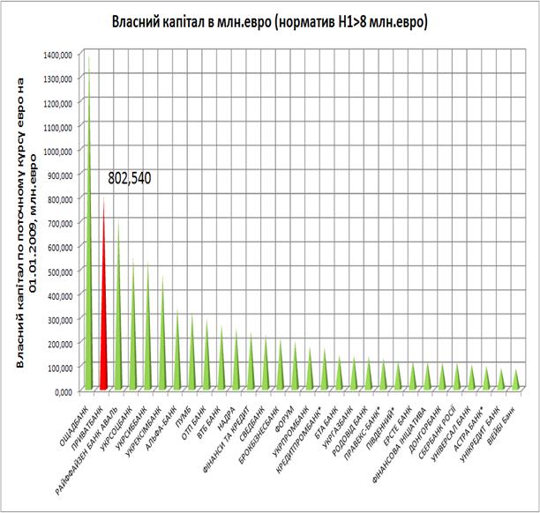Select the 1400,000 value on vertical axis
Screen dimensions: 540x513
(57, 55)
